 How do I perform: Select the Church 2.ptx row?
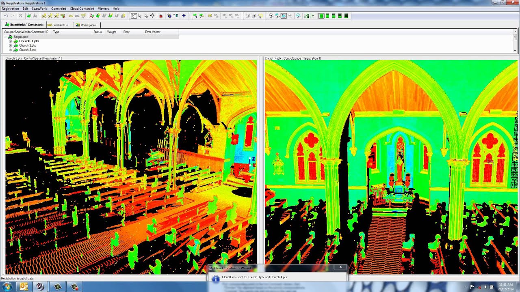[27, 45]
